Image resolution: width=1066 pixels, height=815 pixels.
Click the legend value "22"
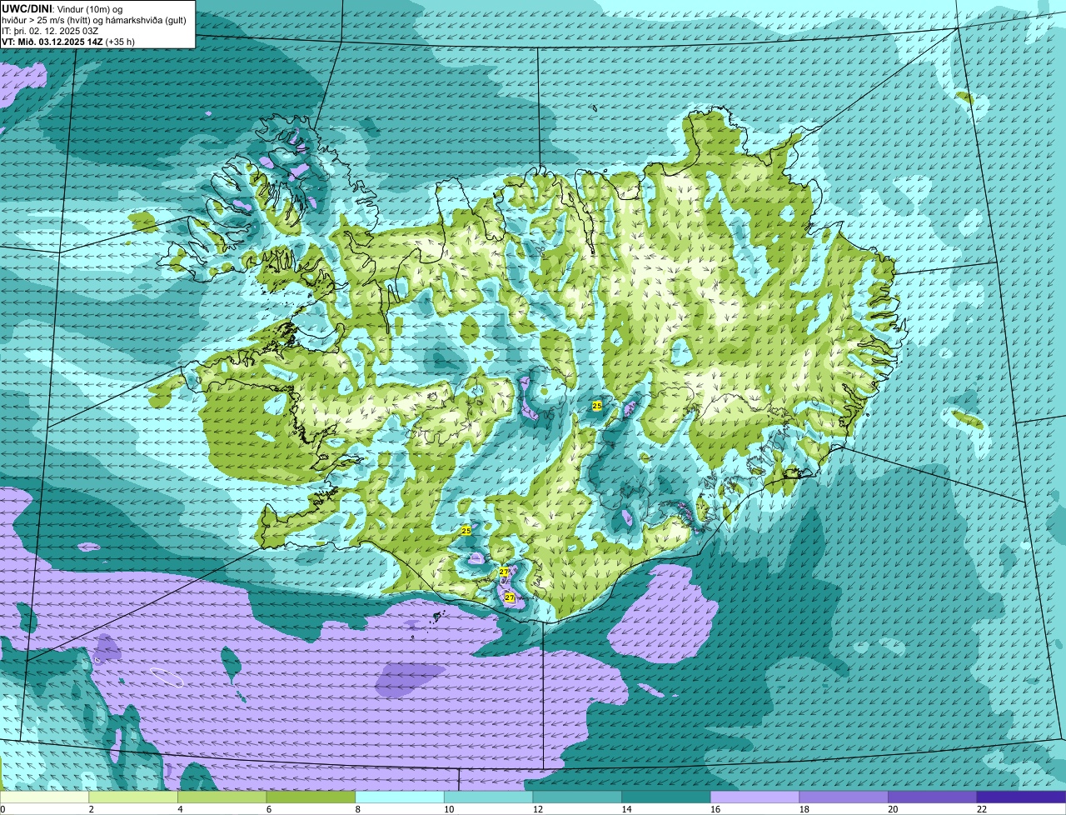(x=982, y=809)
